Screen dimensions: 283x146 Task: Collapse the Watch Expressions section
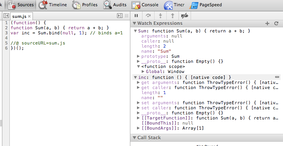[x=134, y=23]
